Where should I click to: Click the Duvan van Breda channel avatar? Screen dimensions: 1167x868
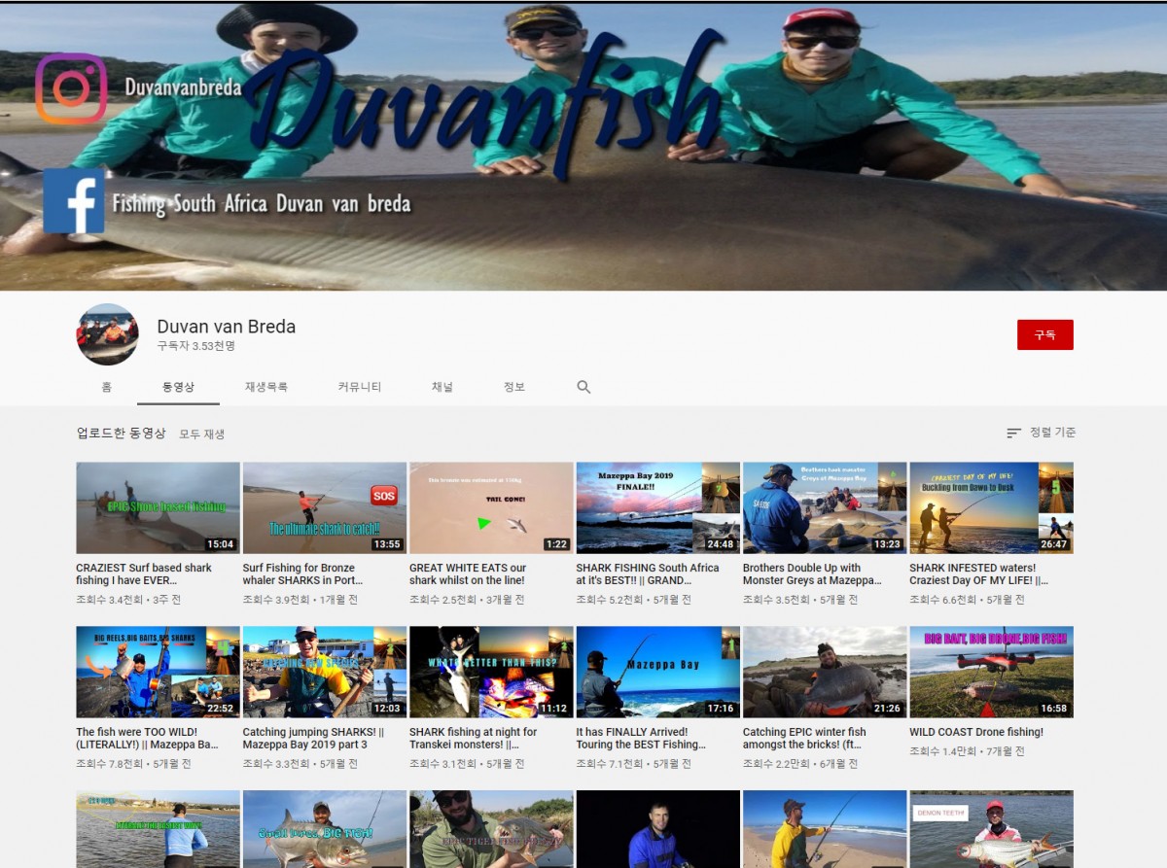[107, 334]
